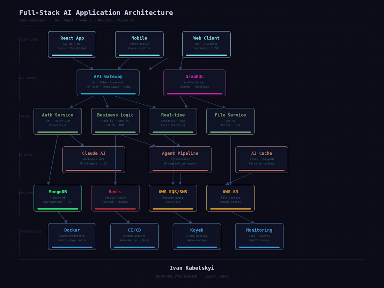The image size is (384, 288).
Task: Select the File Service node
Action: (230, 121)
